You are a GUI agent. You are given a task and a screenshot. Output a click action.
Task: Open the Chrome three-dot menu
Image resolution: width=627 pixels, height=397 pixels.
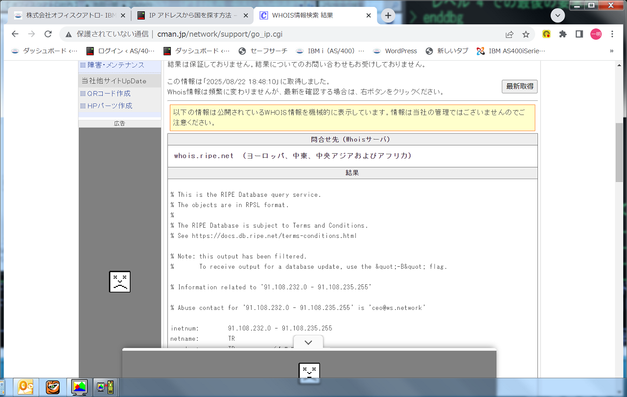pyautogui.click(x=612, y=34)
